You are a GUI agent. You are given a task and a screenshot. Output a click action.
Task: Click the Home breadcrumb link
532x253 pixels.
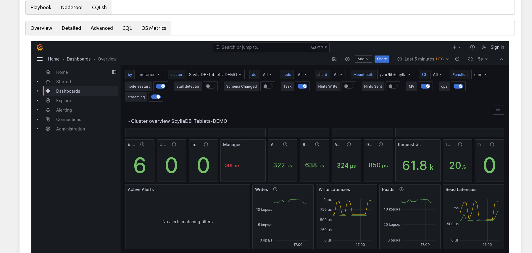[54, 59]
